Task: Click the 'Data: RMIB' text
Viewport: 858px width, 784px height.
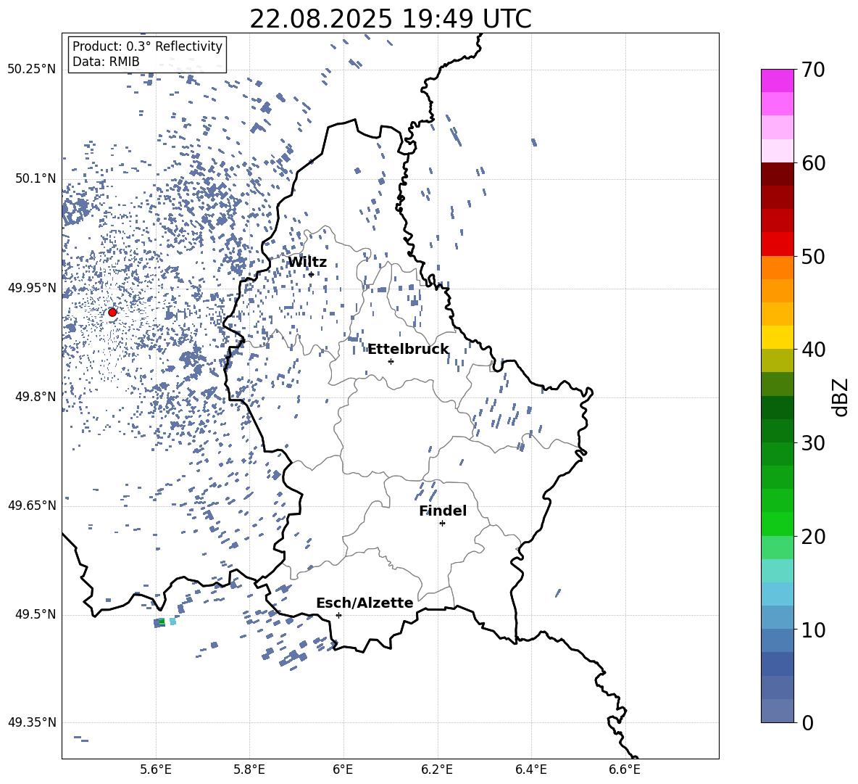Action: click(x=106, y=62)
